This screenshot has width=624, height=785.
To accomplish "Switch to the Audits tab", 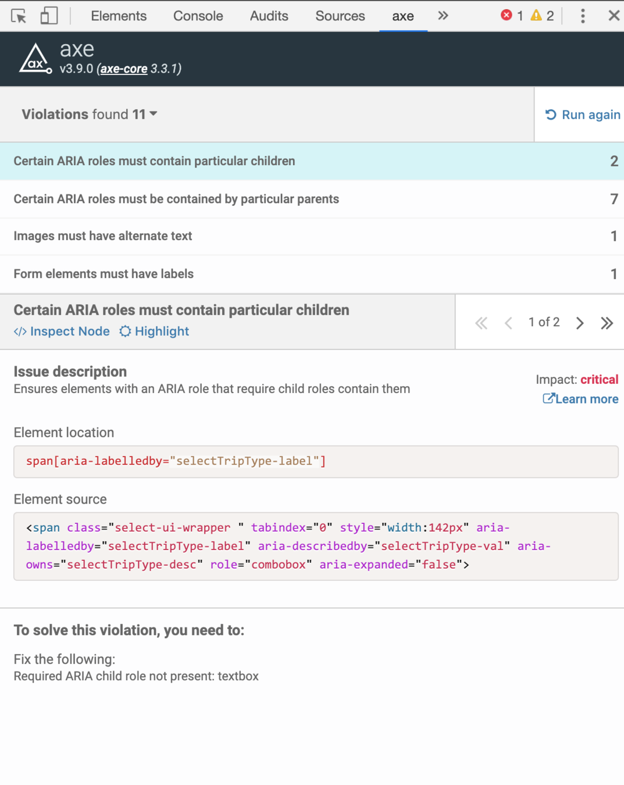I will click(269, 16).
